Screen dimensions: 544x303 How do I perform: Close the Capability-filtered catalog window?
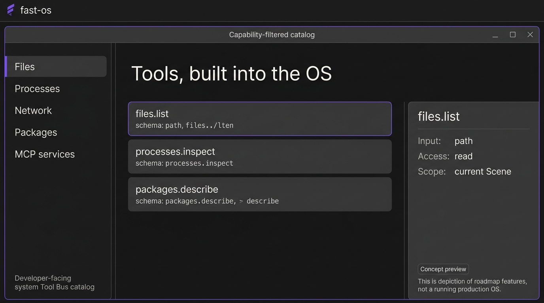point(530,35)
